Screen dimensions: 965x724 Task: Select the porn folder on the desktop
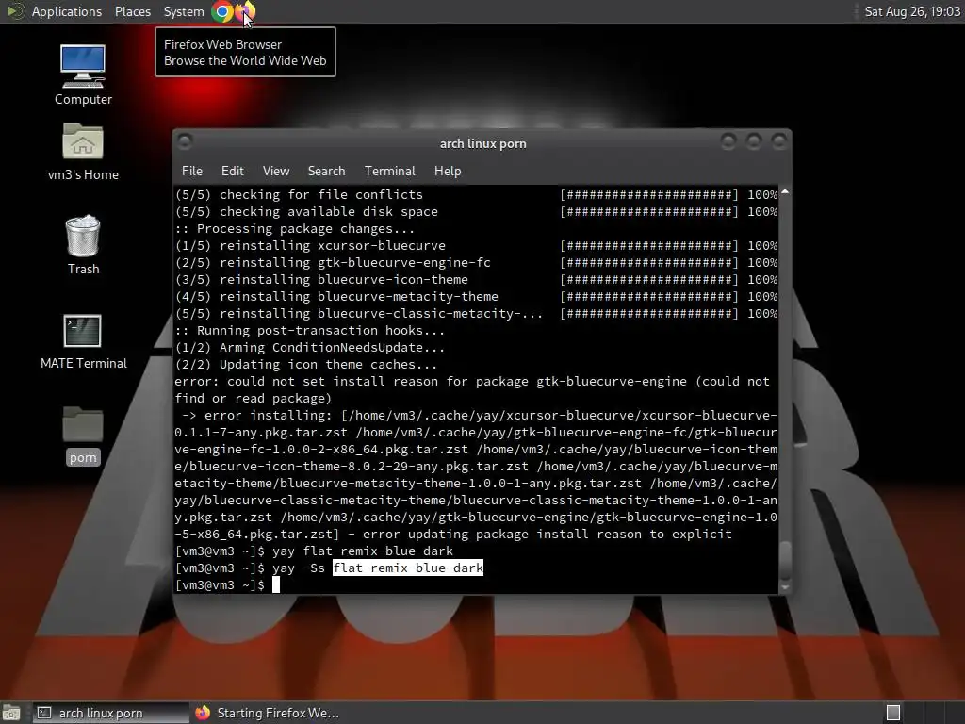click(83, 436)
